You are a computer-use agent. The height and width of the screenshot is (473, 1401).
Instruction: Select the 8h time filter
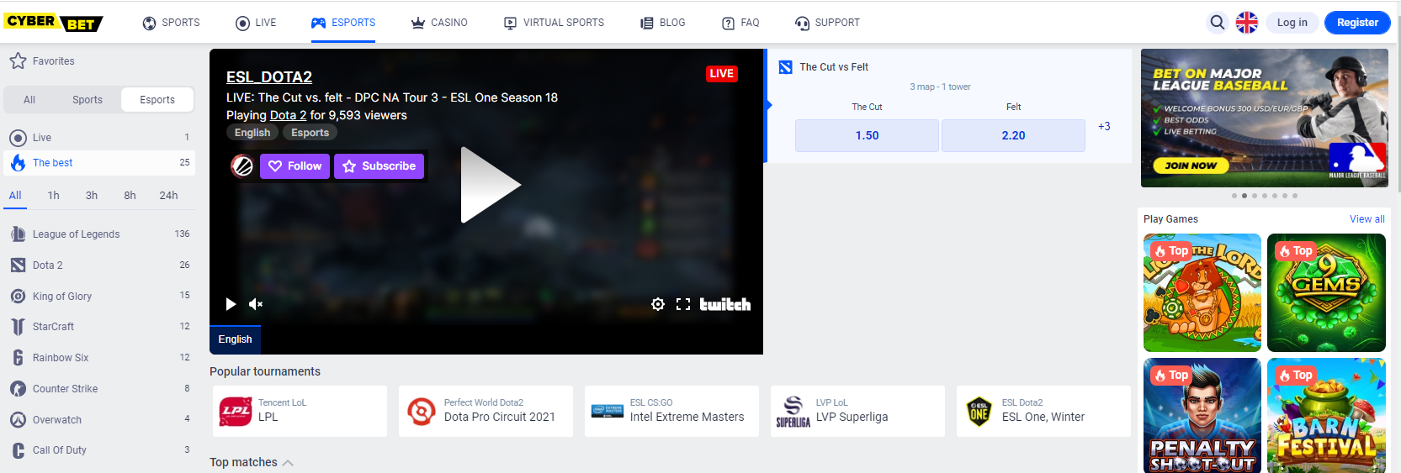point(130,195)
